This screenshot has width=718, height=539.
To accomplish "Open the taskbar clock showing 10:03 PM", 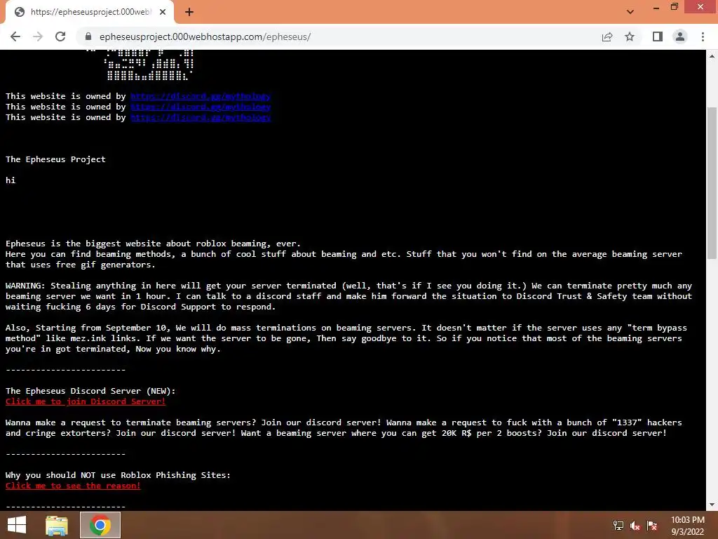I will pyautogui.click(x=687, y=526).
